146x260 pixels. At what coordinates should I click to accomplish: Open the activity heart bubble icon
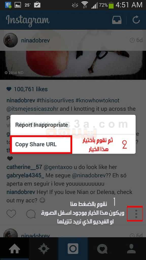pos(102,249)
